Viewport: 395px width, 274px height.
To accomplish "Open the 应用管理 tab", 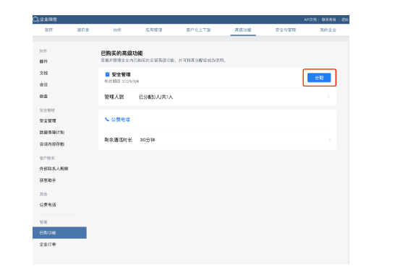I will [x=153, y=30].
